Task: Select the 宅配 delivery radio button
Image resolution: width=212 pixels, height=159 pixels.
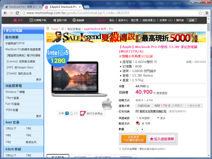Action: tap(143, 124)
